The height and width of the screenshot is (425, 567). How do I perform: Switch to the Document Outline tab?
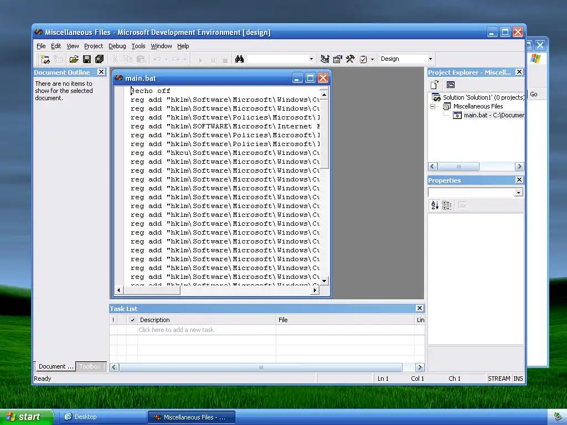[x=55, y=366]
